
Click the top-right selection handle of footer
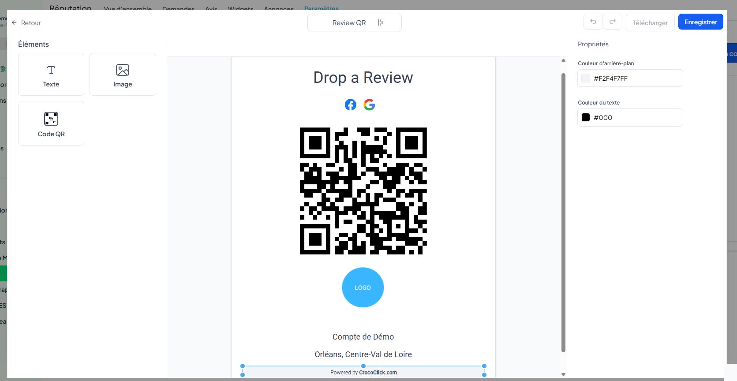tap(484, 366)
